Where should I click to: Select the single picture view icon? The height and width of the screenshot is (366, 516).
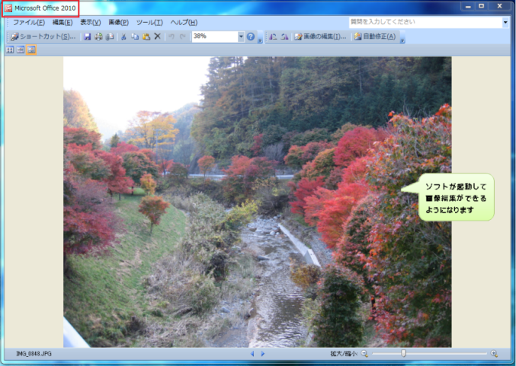(x=31, y=50)
